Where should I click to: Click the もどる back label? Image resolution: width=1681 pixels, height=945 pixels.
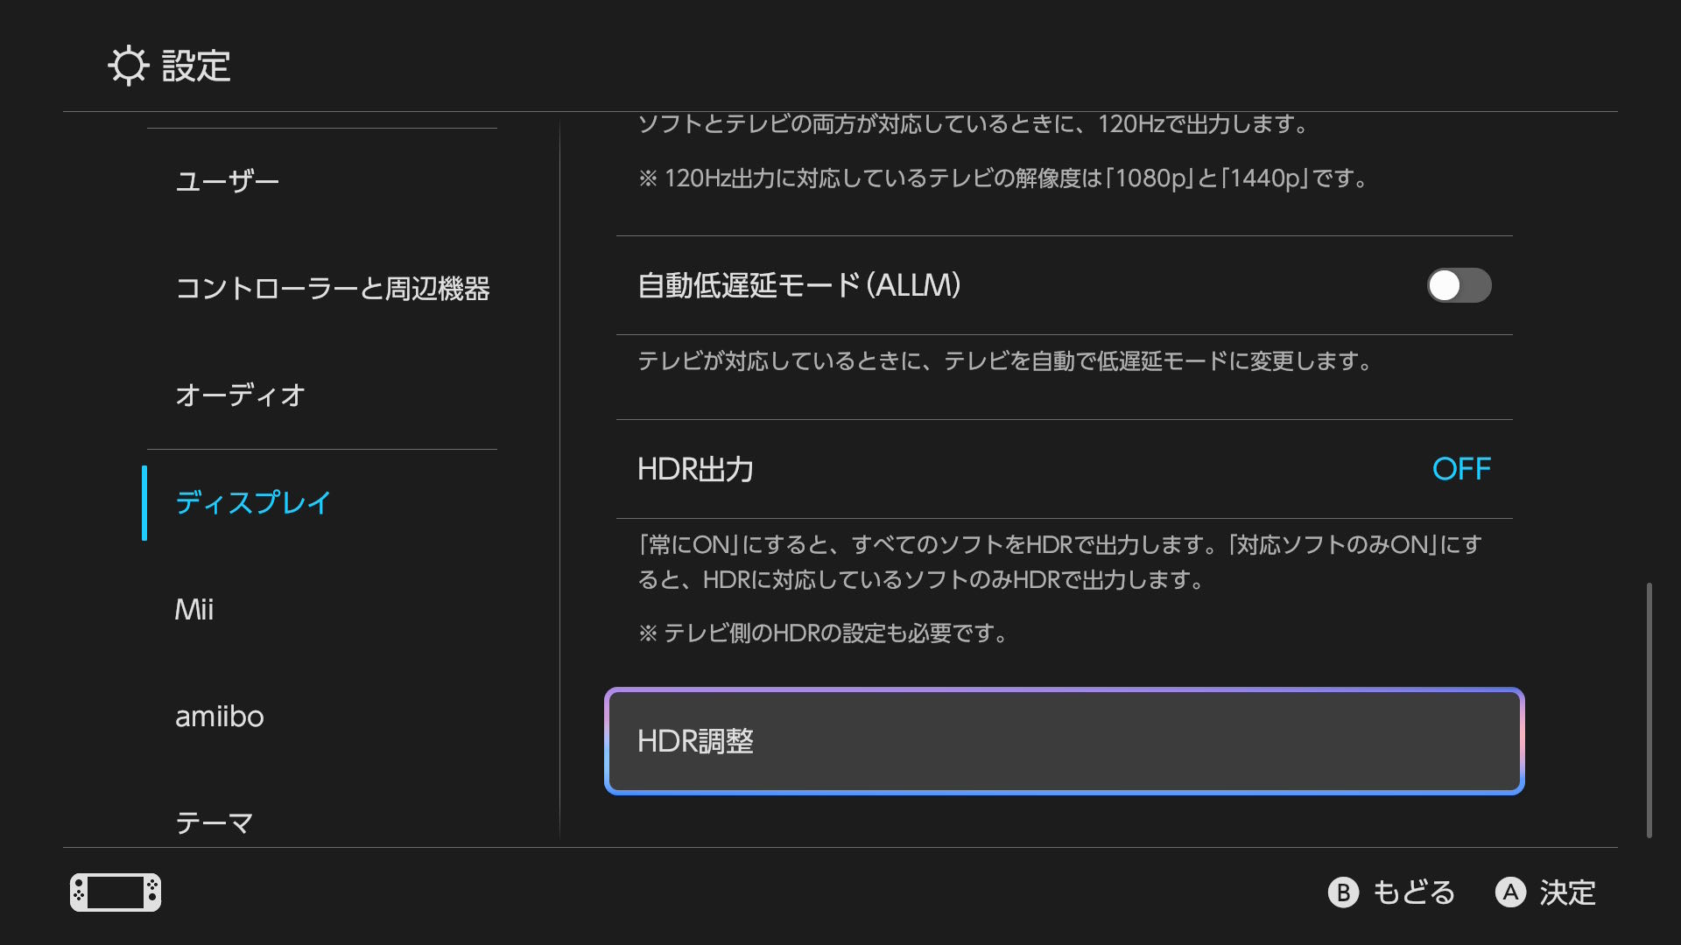(1413, 892)
